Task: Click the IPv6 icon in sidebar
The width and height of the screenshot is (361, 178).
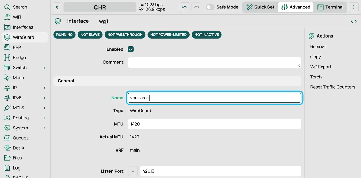Action: click(7, 98)
